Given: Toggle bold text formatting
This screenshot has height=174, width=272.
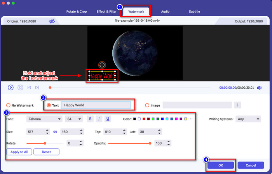Looking at the screenshot, I should (90, 119).
